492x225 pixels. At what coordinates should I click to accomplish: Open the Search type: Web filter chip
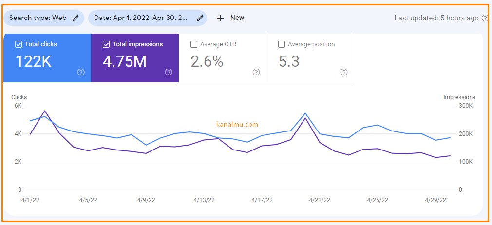point(44,18)
